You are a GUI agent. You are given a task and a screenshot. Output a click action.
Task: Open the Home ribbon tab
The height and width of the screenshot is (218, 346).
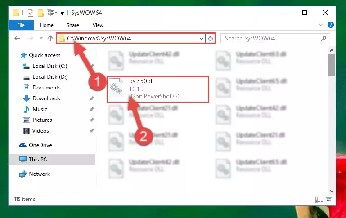[47, 25]
